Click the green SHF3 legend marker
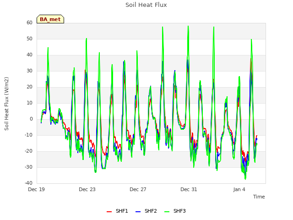The width and height of the screenshot is (293, 220). point(167,212)
